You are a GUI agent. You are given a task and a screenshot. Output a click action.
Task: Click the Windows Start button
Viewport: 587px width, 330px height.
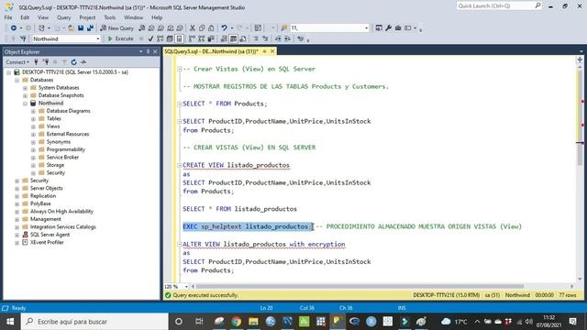10,322
